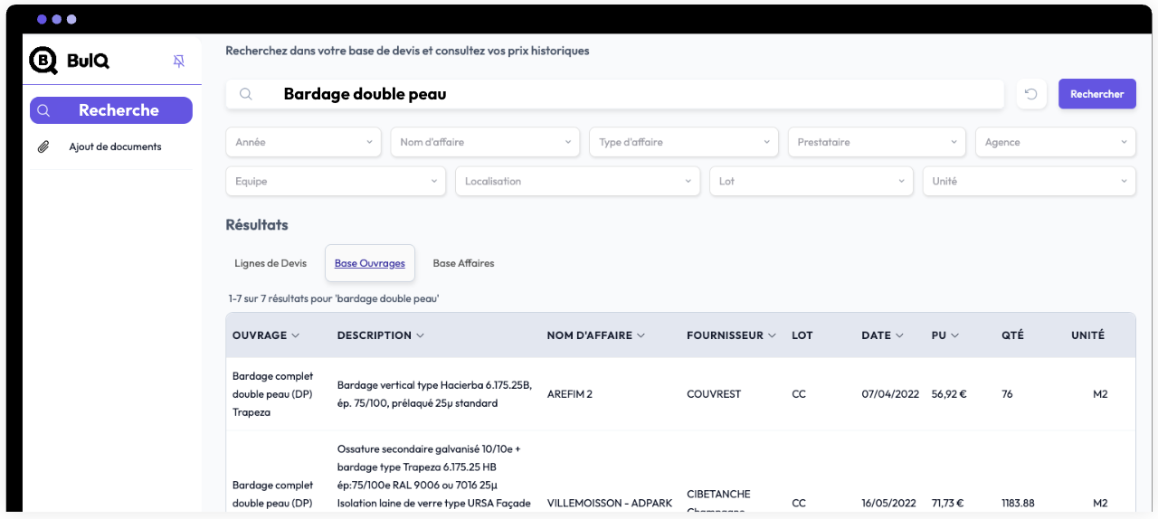This screenshot has width=1158, height=519.
Task: Sort by OUVRAGE column chevron
Action: [x=296, y=335]
